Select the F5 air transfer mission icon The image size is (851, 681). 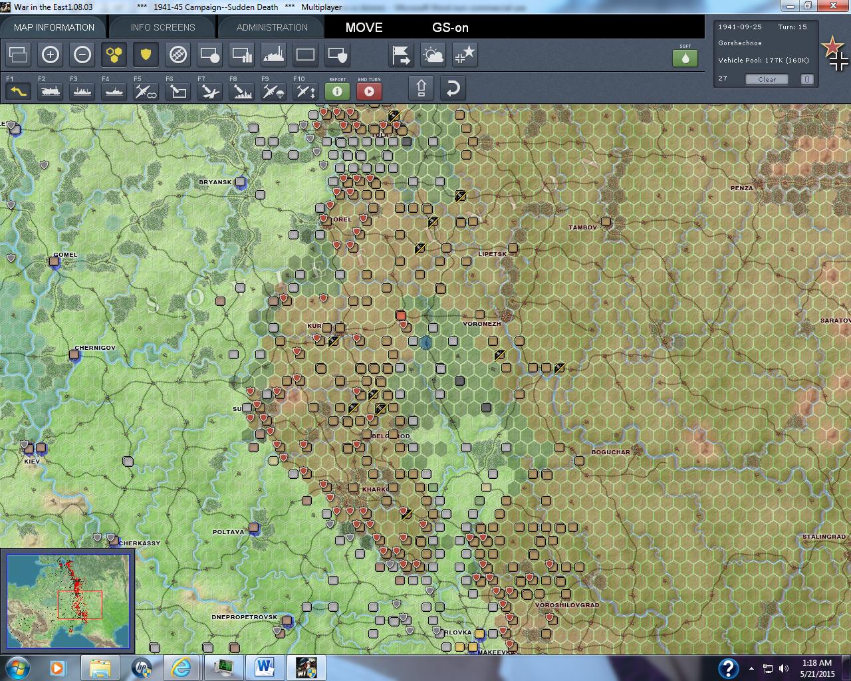(145, 91)
